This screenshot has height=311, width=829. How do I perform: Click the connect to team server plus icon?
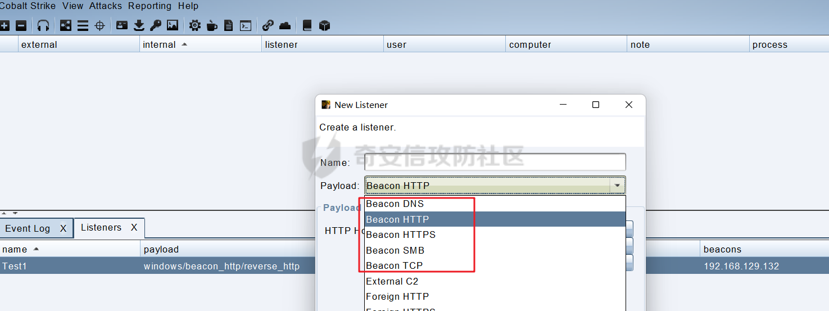4,25
